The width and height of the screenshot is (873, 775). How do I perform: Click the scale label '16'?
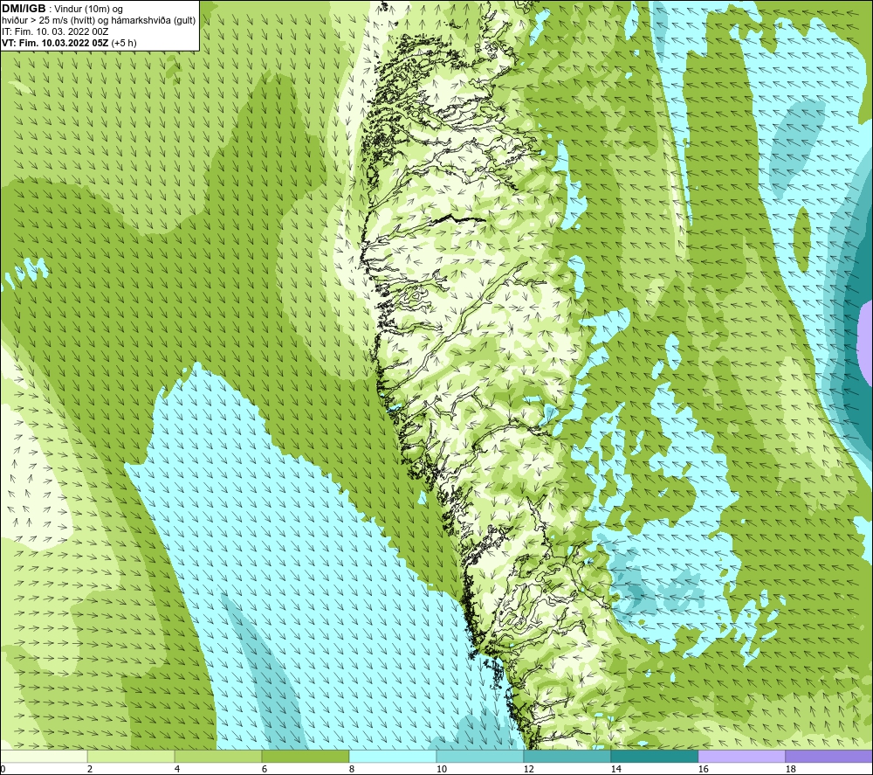[703, 770]
